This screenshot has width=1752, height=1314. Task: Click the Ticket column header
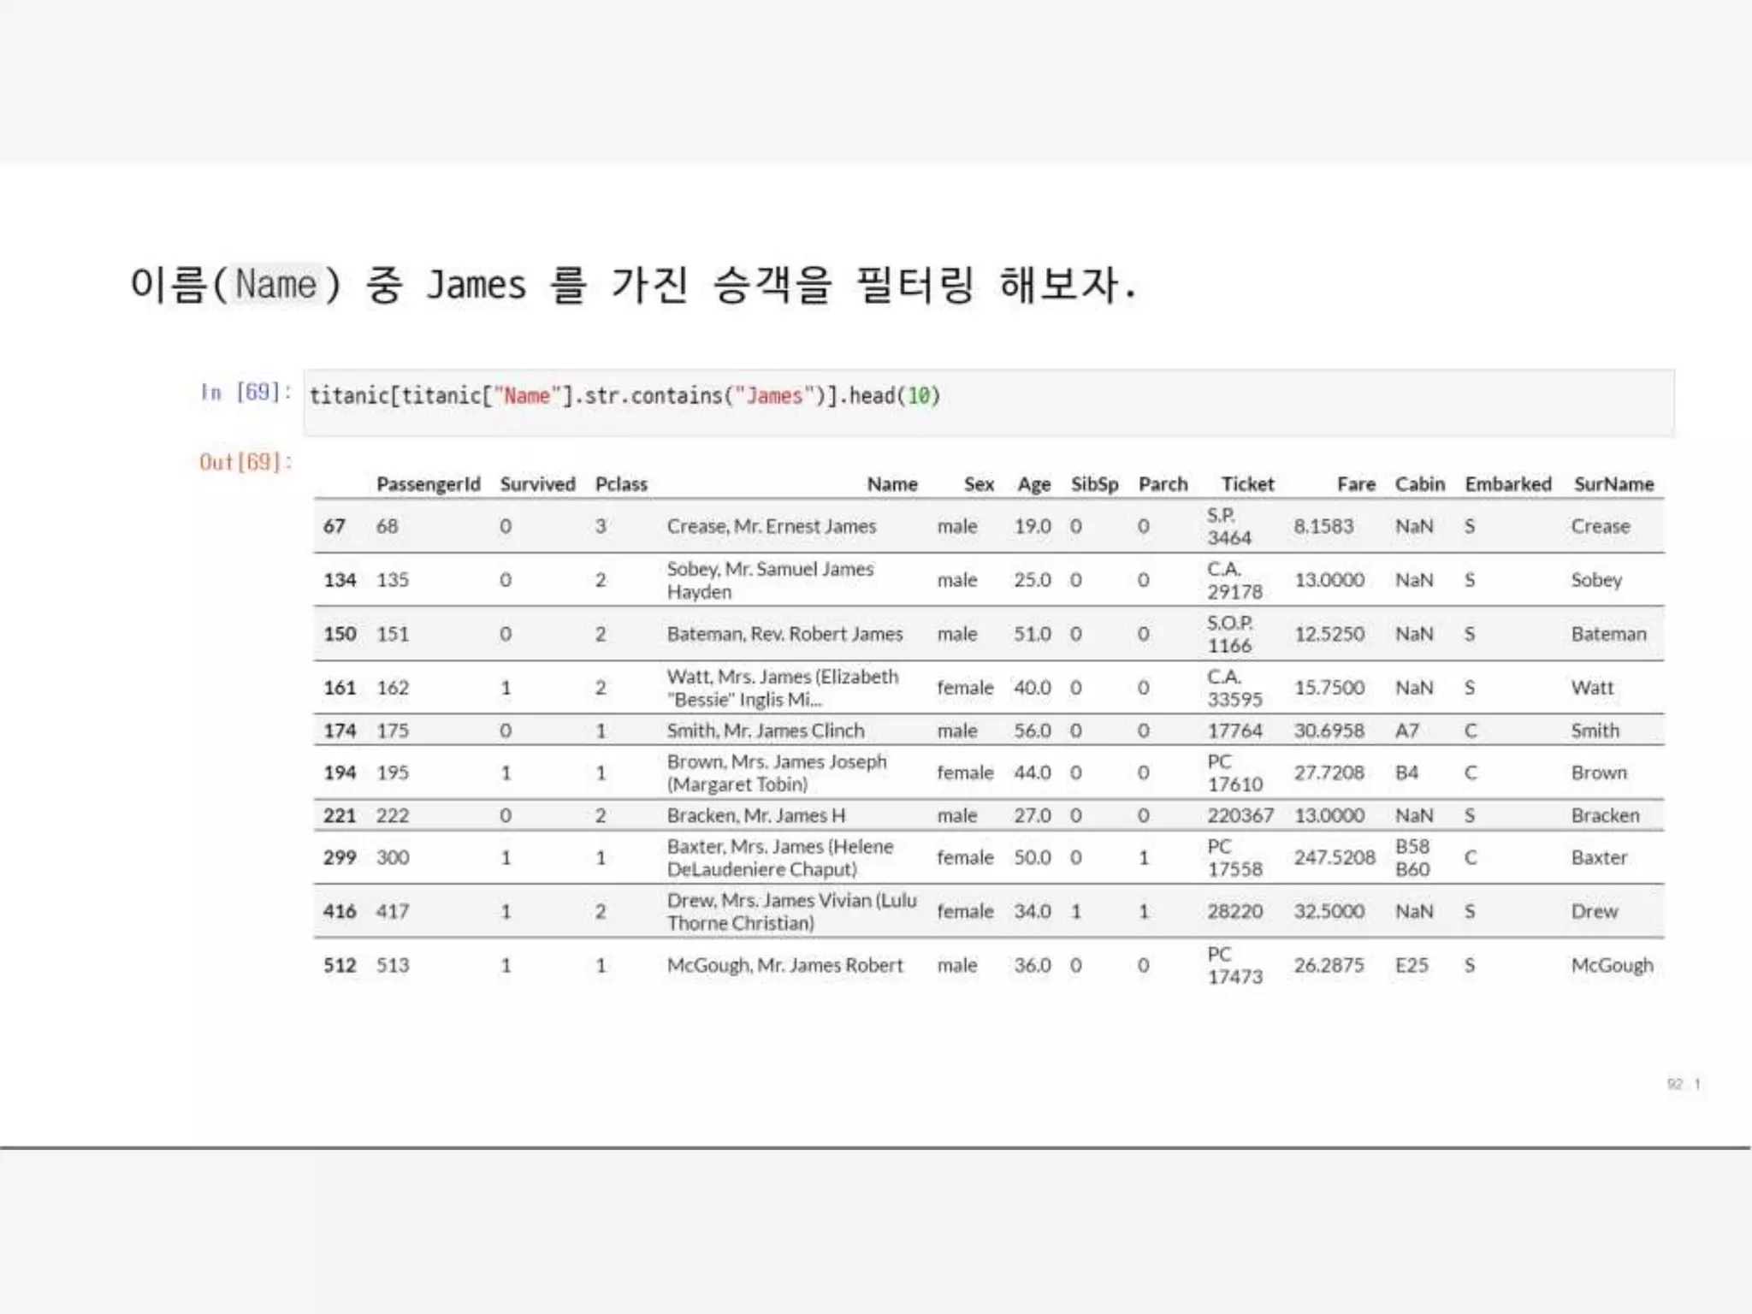(x=1247, y=484)
